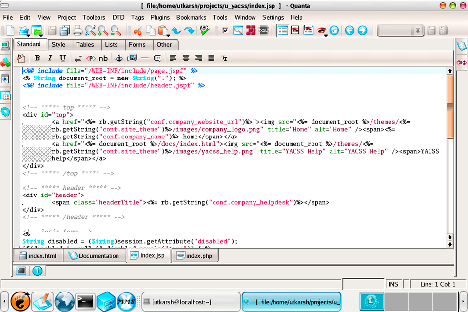The height and width of the screenshot is (312, 468).
Task: Insert a horizontal rule from the toolbar
Action: click(145, 58)
